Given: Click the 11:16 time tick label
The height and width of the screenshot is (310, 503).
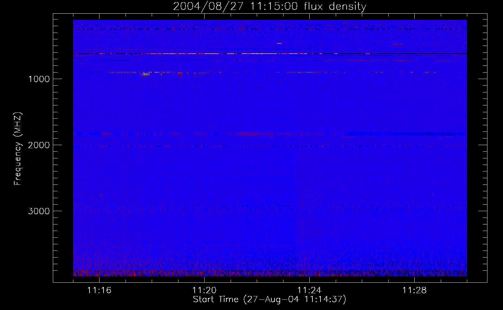Looking at the screenshot, I should click(99, 290).
